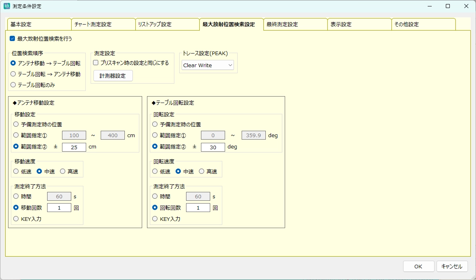Click the antenna 範囲指定② ±25 cm field
The image size is (476, 280).
74,147
